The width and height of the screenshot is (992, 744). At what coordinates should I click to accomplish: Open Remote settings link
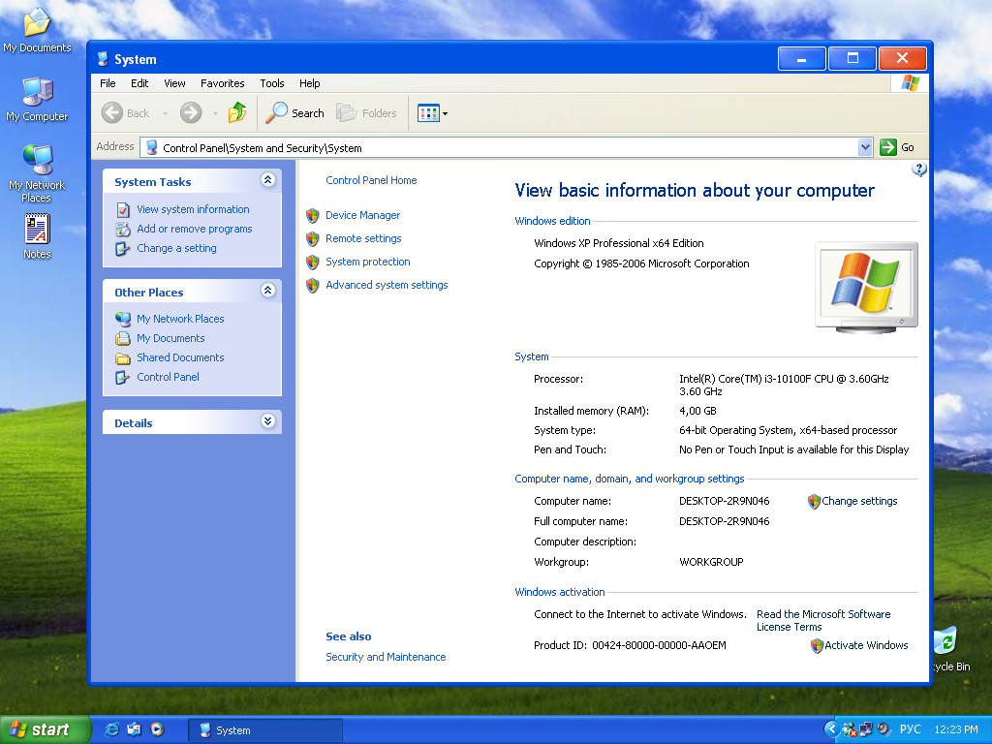363,238
